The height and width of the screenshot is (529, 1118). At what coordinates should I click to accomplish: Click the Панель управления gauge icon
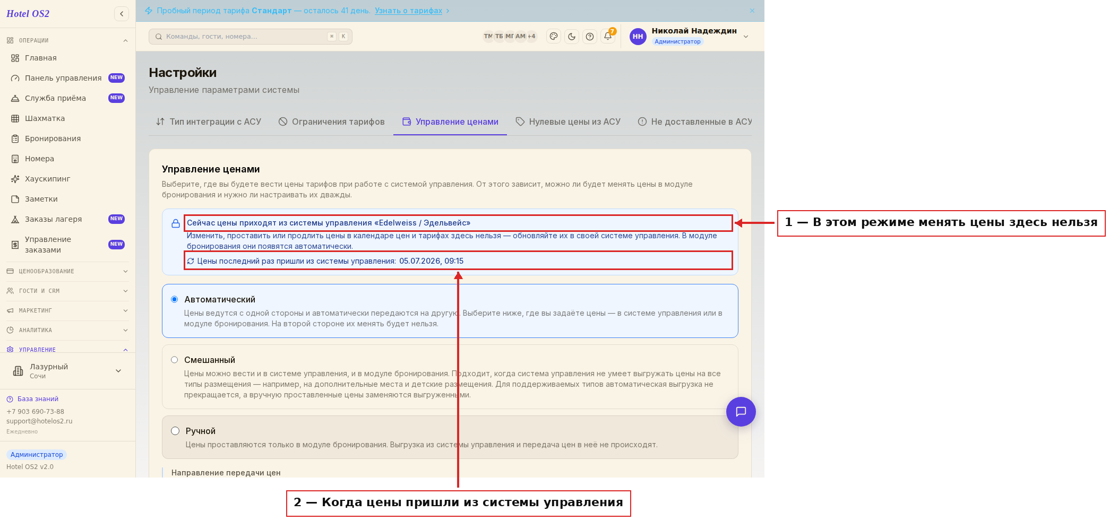click(x=15, y=78)
